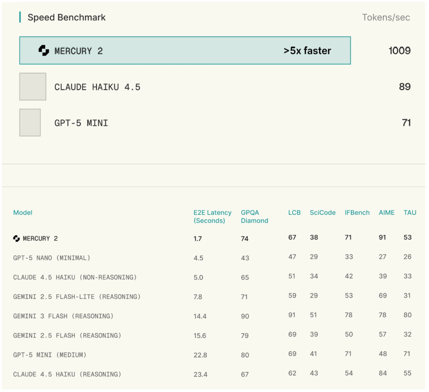Click the GPQA Diamond column header
This screenshot has width=429, height=392.
(x=254, y=216)
